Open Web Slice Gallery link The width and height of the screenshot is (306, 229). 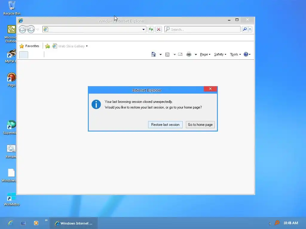(68, 46)
